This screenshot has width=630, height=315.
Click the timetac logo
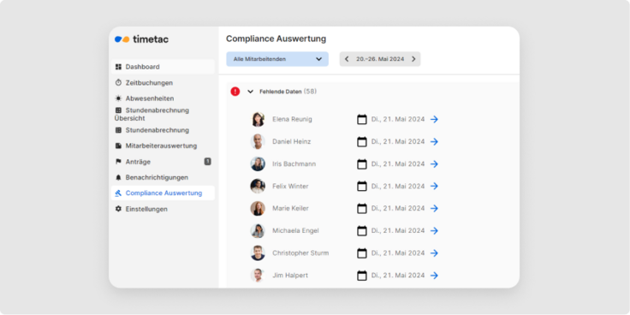tap(141, 39)
